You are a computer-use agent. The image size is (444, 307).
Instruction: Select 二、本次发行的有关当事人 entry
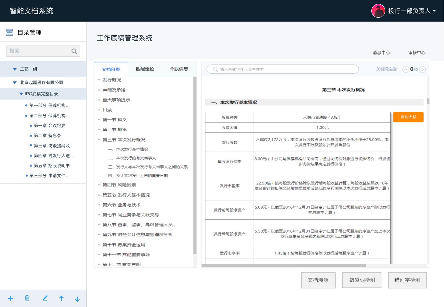pos(132,158)
